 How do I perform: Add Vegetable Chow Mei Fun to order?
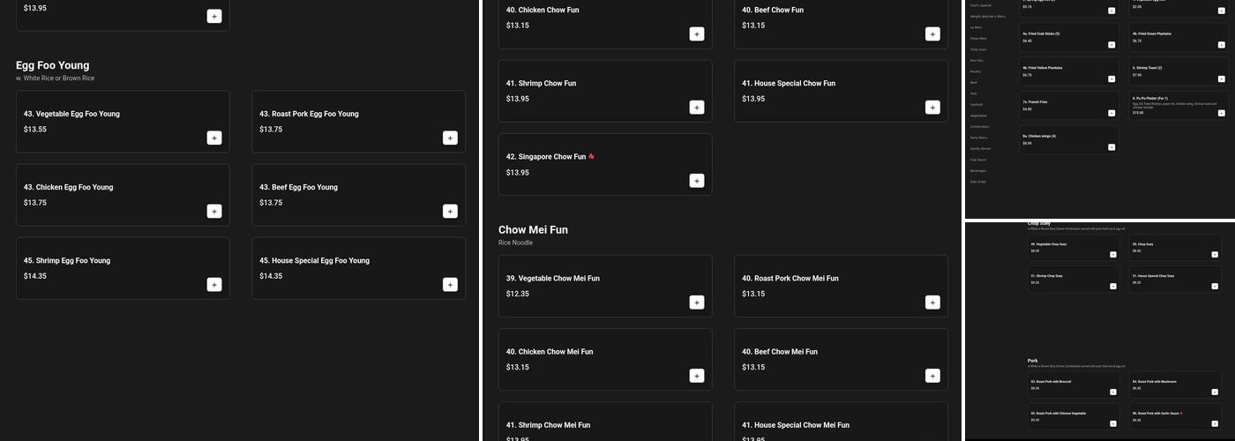coord(697,303)
